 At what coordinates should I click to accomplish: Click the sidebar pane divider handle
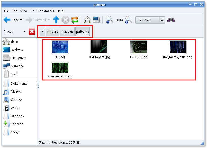tap(38, 85)
